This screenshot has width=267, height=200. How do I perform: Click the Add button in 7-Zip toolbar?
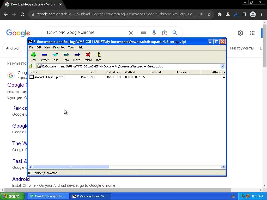pyautogui.click(x=33, y=57)
